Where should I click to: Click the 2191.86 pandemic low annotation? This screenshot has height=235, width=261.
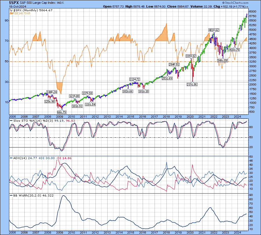192,84
